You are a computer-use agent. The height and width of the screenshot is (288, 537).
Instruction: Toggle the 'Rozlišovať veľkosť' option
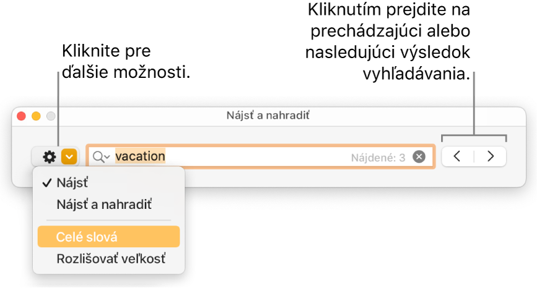110,258
